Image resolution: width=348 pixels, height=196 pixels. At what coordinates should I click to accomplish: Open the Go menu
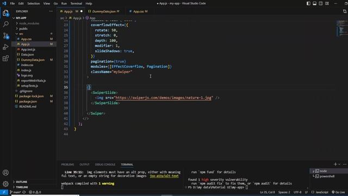coord(55,3)
